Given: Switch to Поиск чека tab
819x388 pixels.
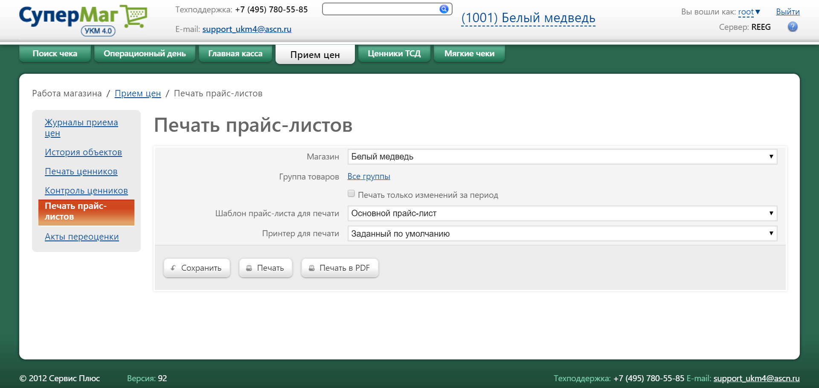Looking at the screenshot, I should [x=55, y=54].
